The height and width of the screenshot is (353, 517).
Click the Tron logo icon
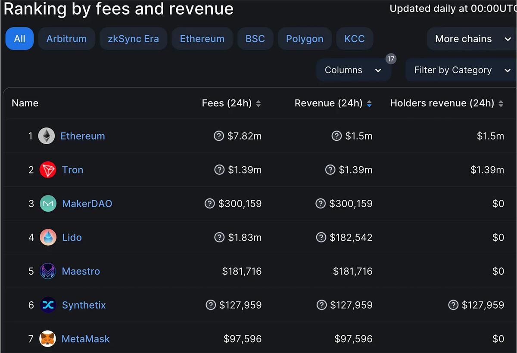point(48,170)
